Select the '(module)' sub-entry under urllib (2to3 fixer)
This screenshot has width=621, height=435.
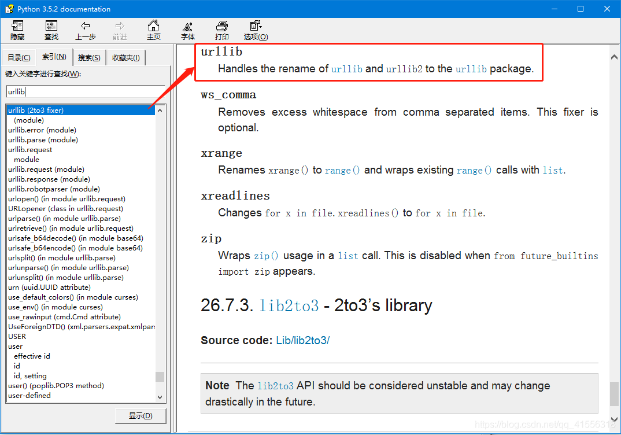click(x=29, y=120)
